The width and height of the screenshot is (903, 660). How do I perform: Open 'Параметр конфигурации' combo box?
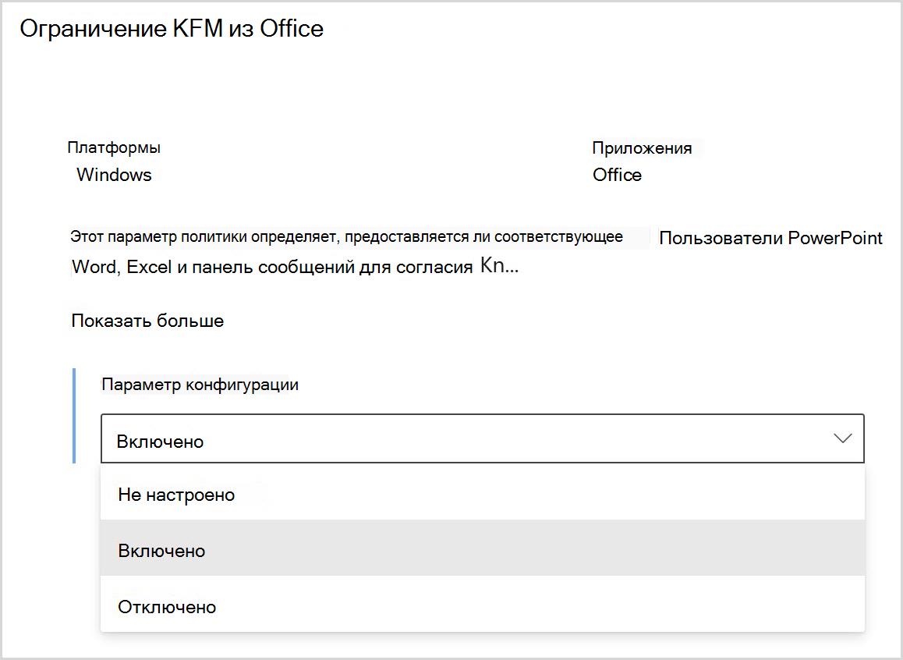pyautogui.click(x=483, y=438)
